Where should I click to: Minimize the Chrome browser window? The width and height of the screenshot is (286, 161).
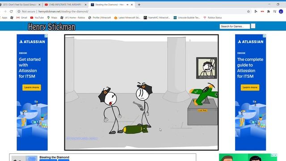coord(269,4)
